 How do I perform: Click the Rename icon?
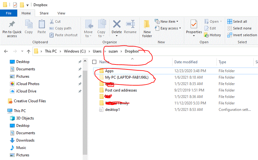[130, 24]
